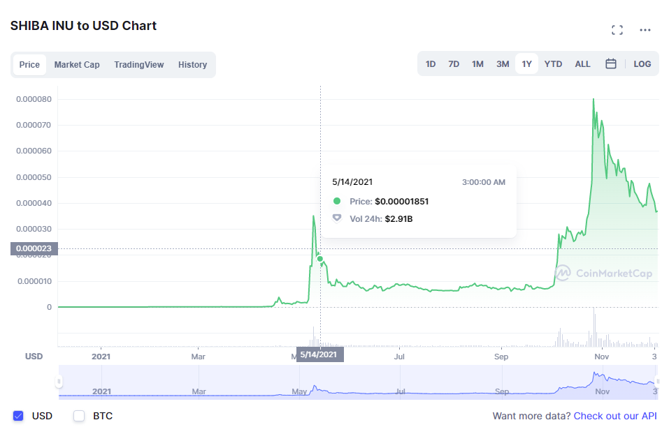
Task: Select the YTD time range
Action: (x=553, y=64)
